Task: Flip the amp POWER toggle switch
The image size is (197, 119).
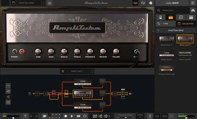Action: pos(15,51)
